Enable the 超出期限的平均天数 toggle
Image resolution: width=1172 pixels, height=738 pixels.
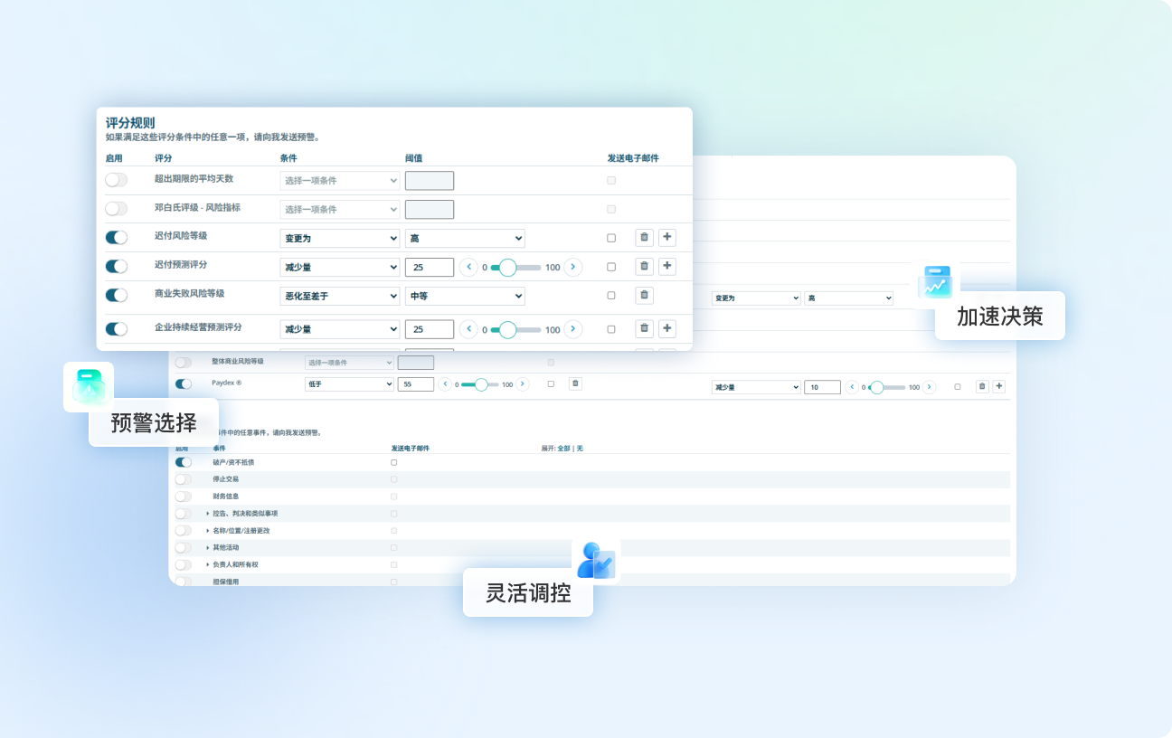[117, 180]
